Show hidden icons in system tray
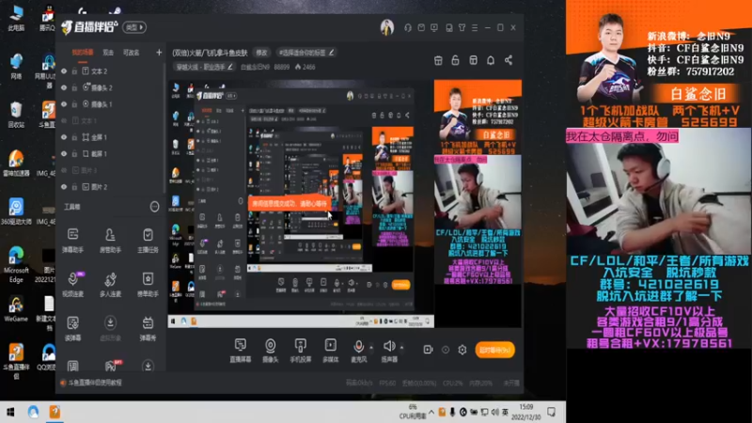752x423 pixels. [x=431, y=412]
